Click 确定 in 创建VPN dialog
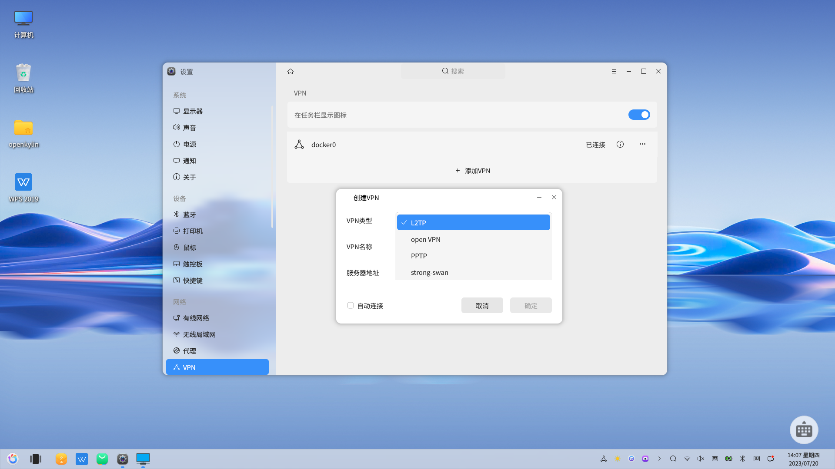Image resolution: width=835 pixels, height=469 pixels. (x=531, y=305)
